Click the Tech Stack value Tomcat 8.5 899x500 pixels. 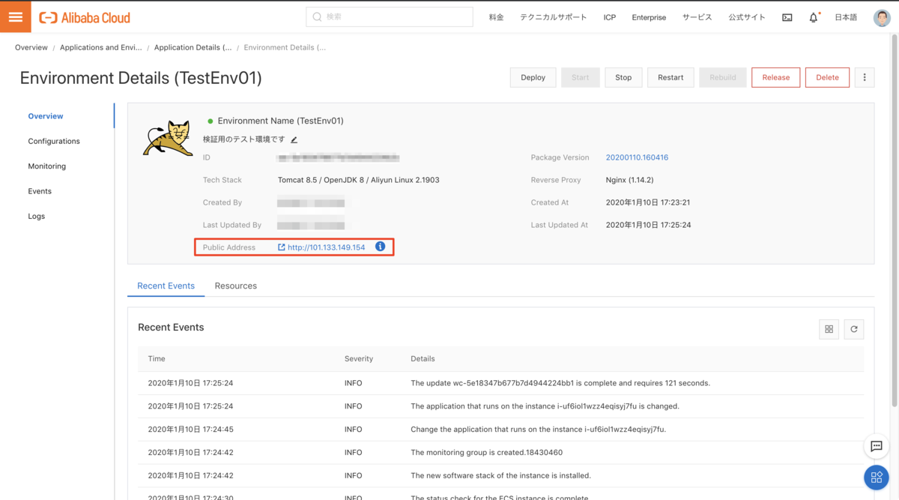358,180
